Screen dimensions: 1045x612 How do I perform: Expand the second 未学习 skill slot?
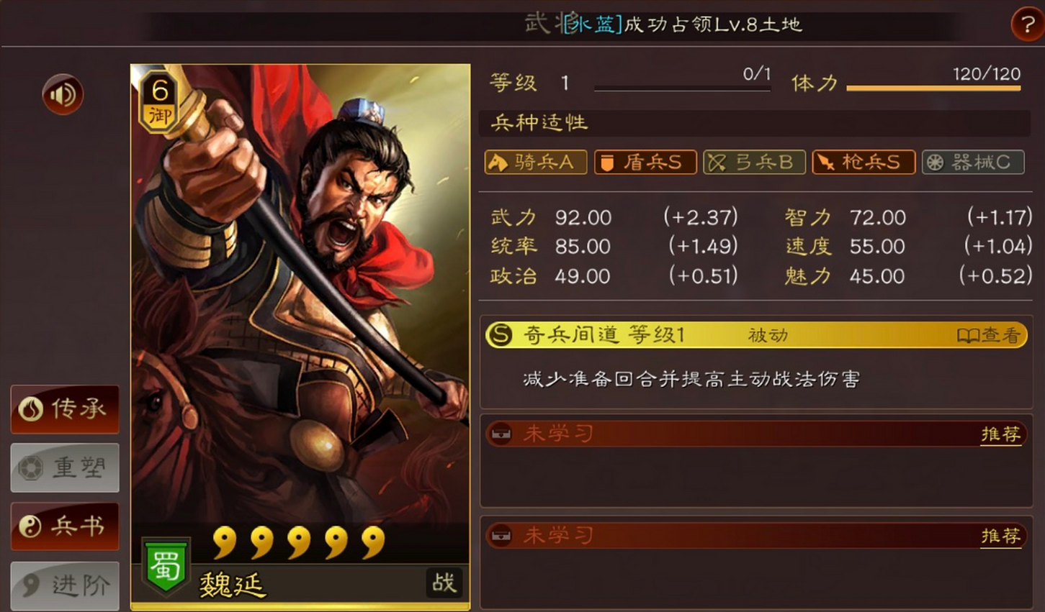click(x=755, y=535)
